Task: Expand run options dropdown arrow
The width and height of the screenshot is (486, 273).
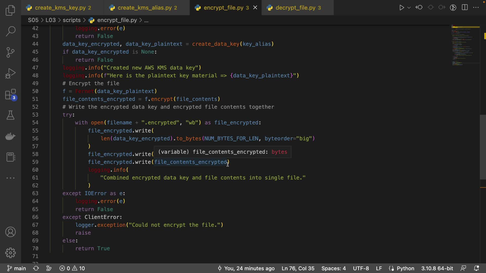Action: coord(409,8)
